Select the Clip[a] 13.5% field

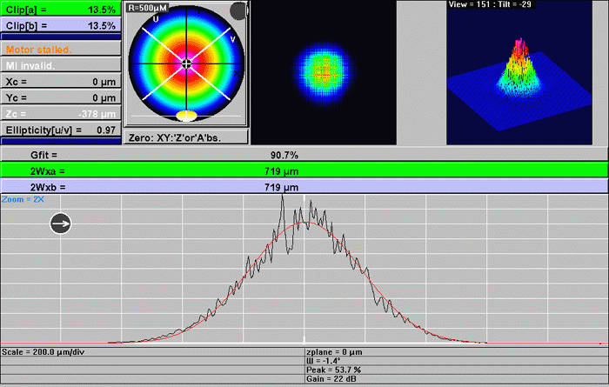point(60,8)
